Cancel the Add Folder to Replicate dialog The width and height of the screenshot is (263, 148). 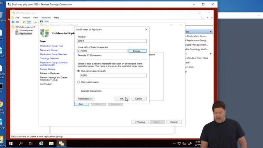(139, 99)
